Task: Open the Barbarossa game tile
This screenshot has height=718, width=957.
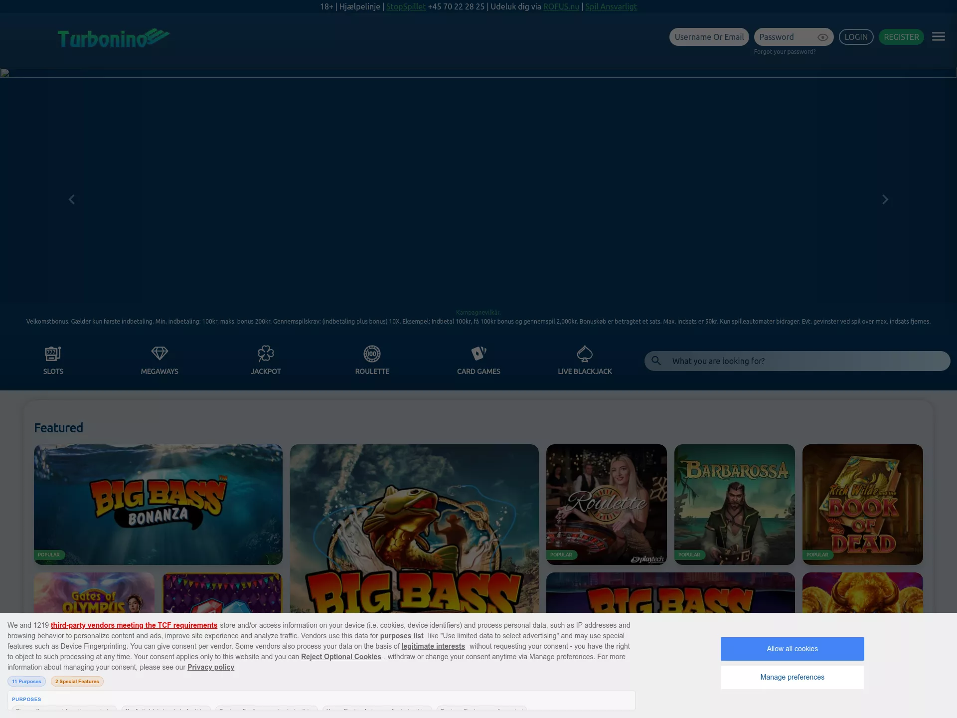Action: click(735, 505)
